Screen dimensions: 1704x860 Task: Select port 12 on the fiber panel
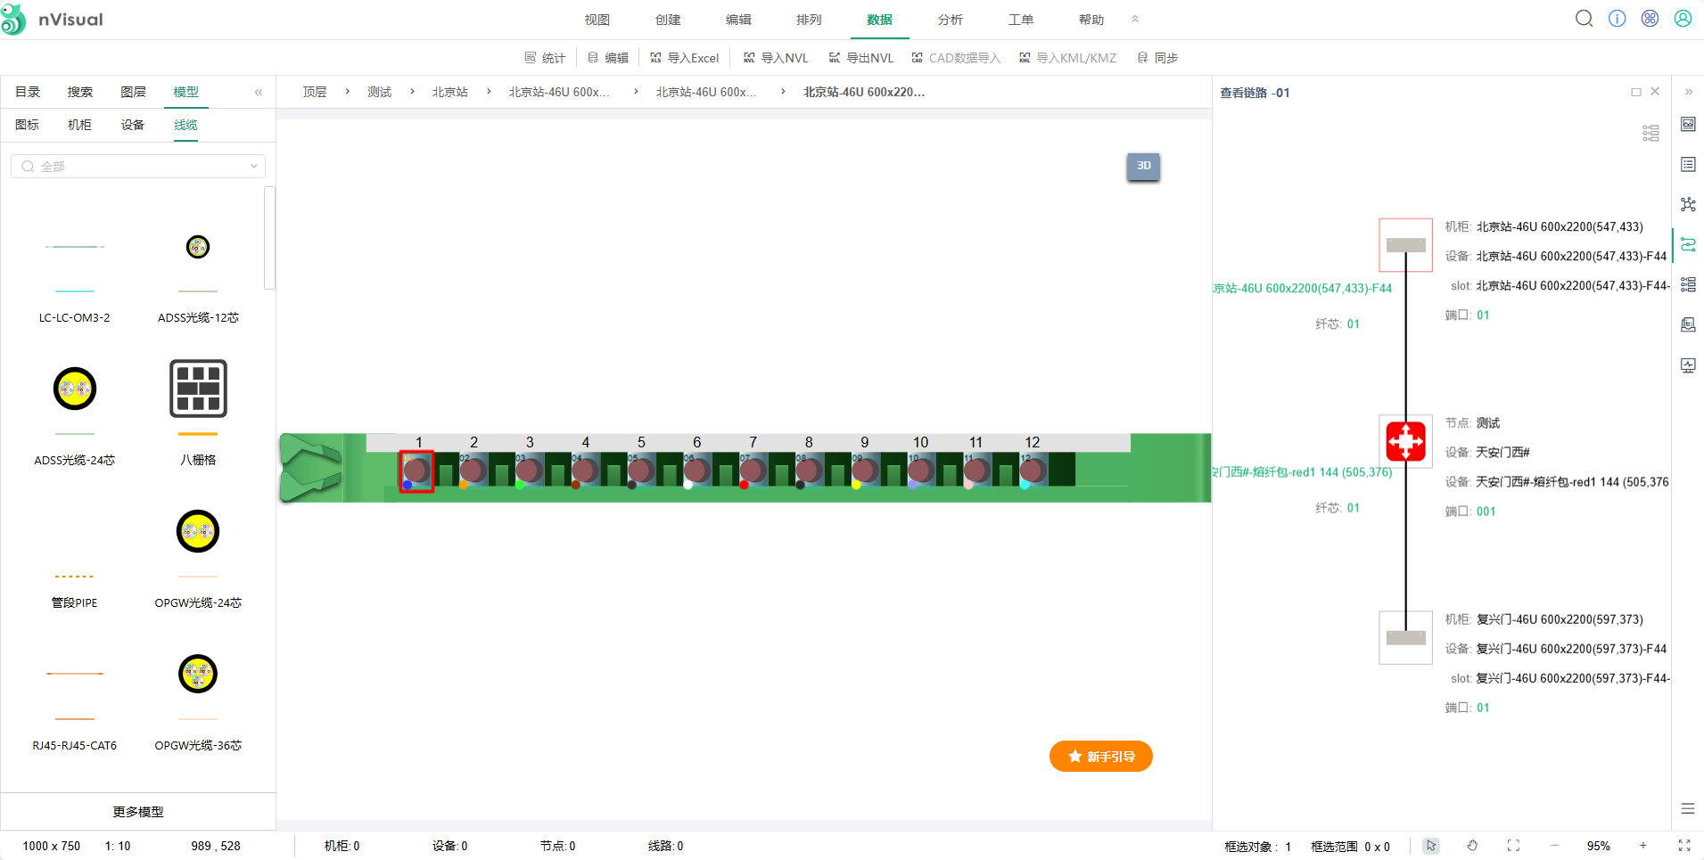click(1032, 471)
